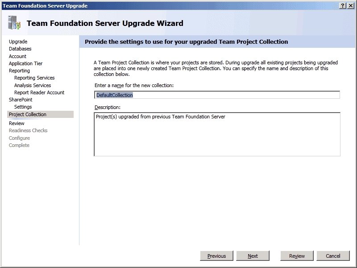
Task: Open the Databases step
Action: click(x=20, y=49)
